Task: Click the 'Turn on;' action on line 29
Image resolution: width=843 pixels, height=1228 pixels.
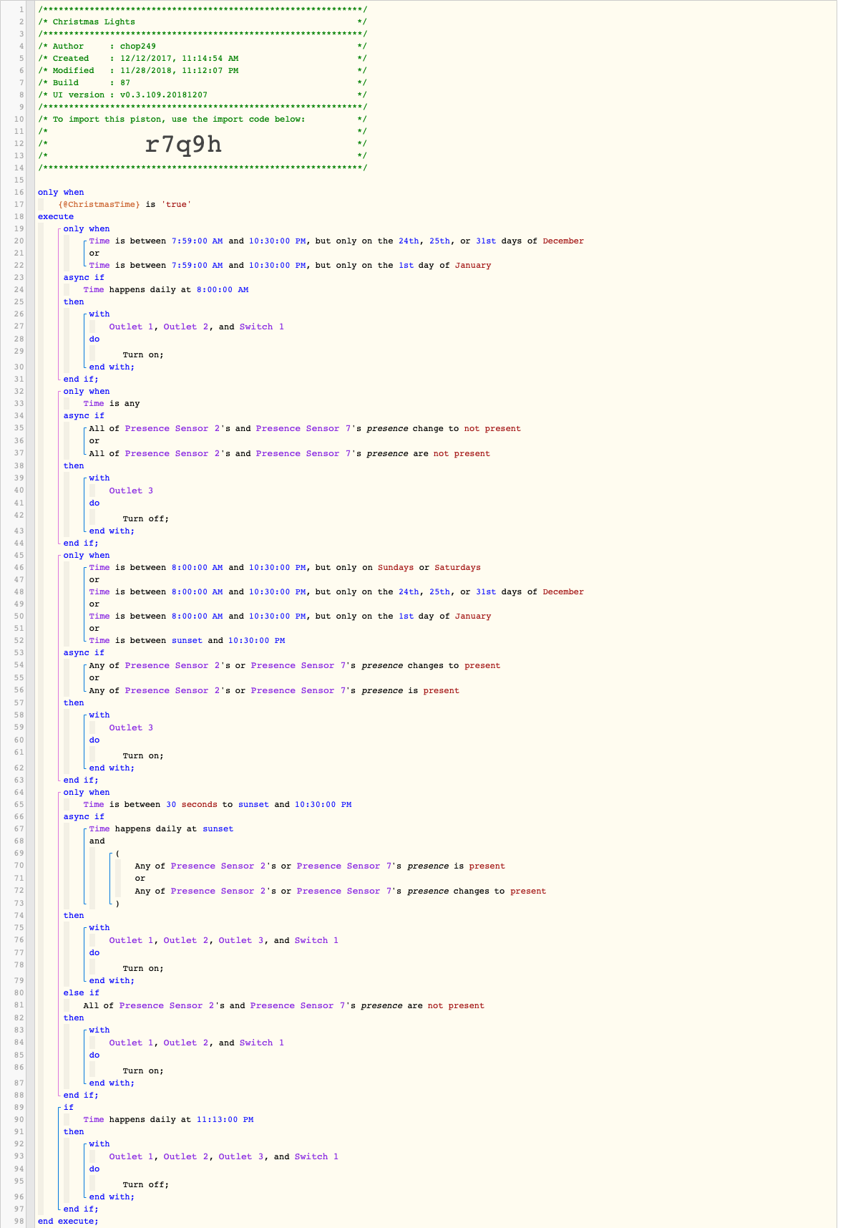Action: click(143, 354)
